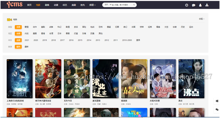Select 全部 in the 地区 row
This screenshot has width=220, height=118.
18,34
